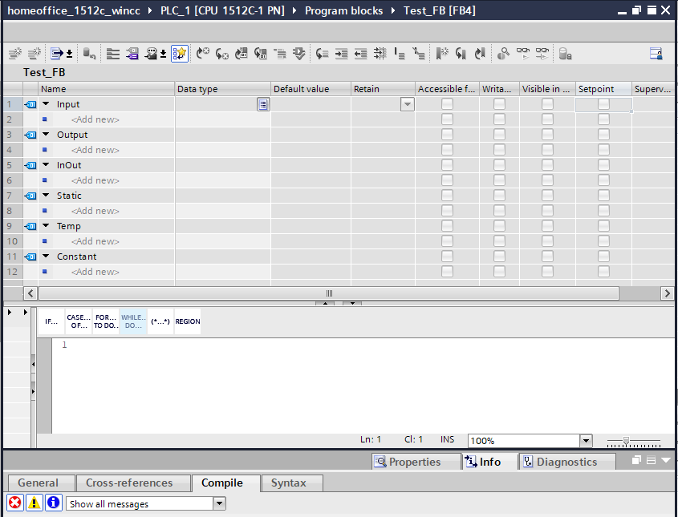The height and width of the screenshot is (517, 678).
Task: Click the horizontal scrollbar below the interface table
Action: click(328, 293)
